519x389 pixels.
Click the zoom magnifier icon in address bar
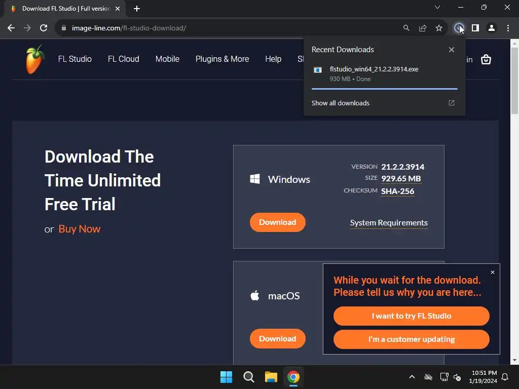[x=406, y=28]
